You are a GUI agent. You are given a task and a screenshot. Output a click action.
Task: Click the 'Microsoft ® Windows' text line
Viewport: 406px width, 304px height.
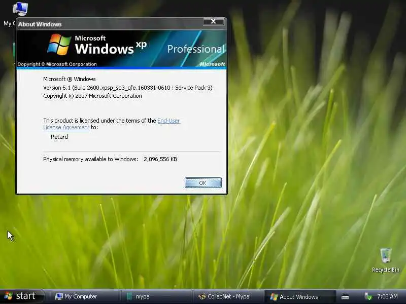click(70, 79)
